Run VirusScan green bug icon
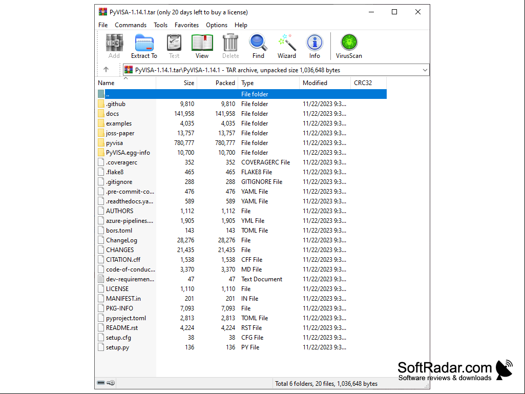This screenshot has width=525, height=394. click(x=349, y=43)
